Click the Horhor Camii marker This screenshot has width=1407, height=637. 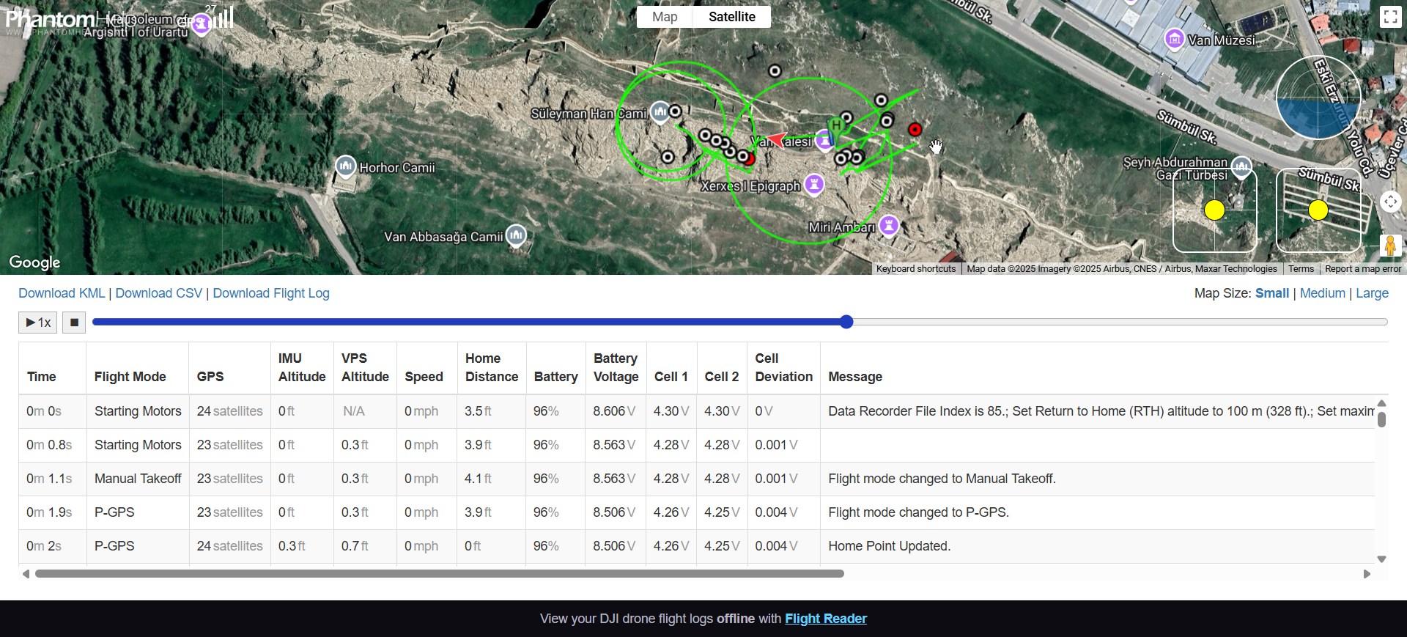[345, 166]
